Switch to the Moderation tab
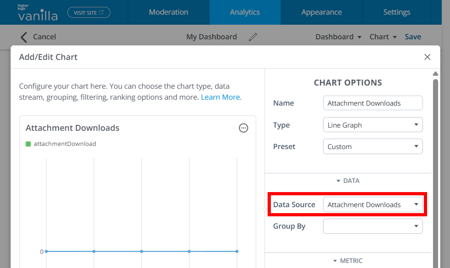This screenshot has width=450, height=268. pos(168,12)
